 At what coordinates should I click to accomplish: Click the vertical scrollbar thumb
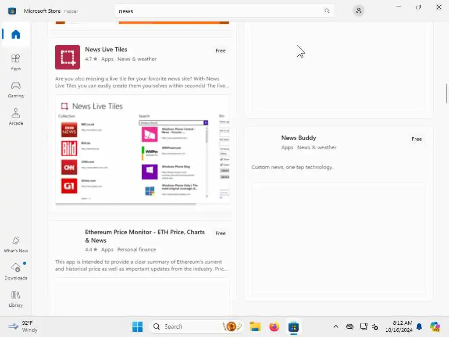[446, 93]
